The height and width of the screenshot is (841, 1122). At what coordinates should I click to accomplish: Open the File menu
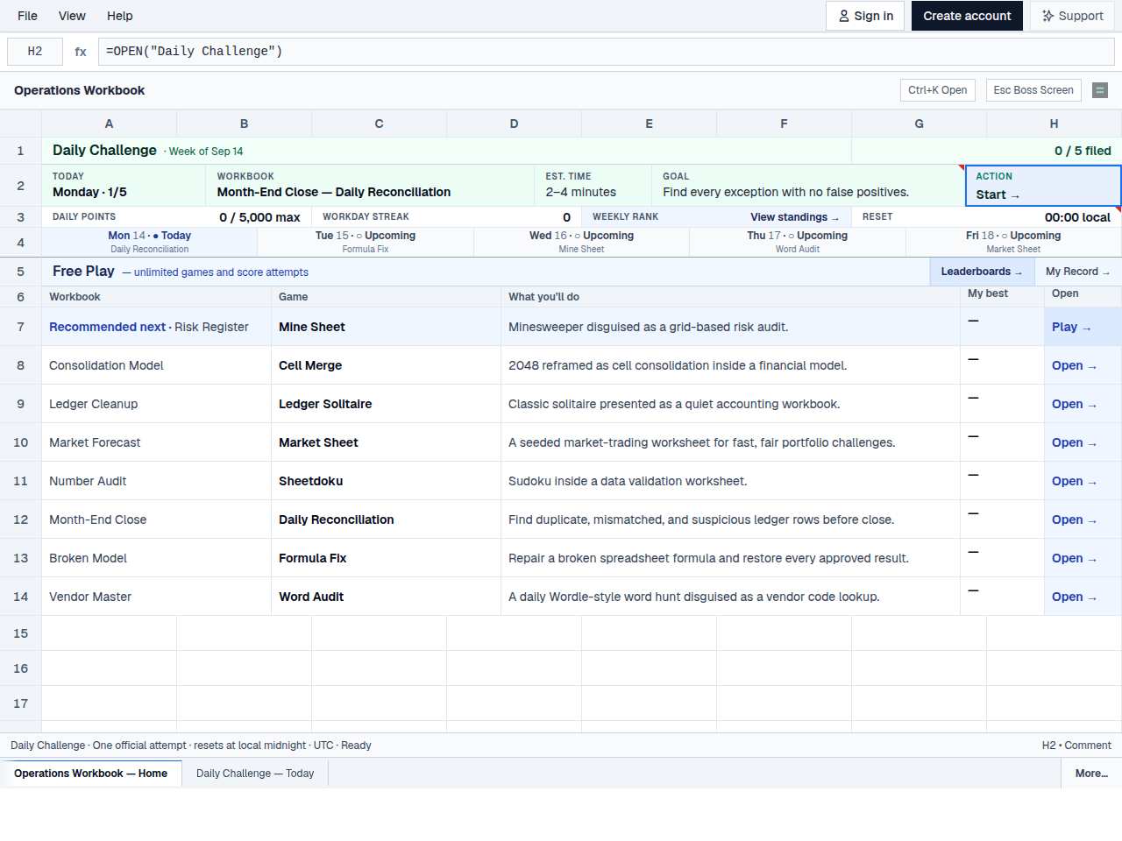tap(27, 16)
